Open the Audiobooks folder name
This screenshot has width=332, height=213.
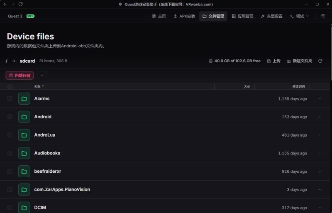pyautogui.click(x=47, y=153)
